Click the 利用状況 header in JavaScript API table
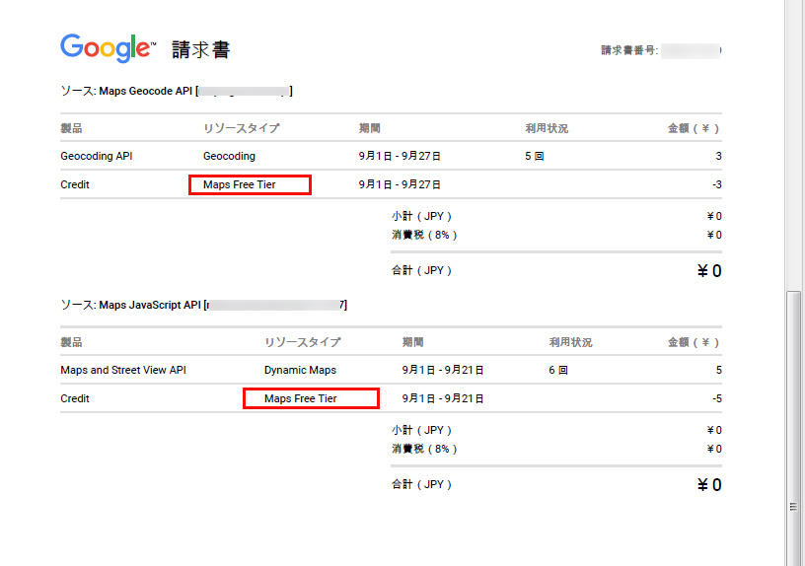This screenshot has width=805, height=566. tap(570, 342)
